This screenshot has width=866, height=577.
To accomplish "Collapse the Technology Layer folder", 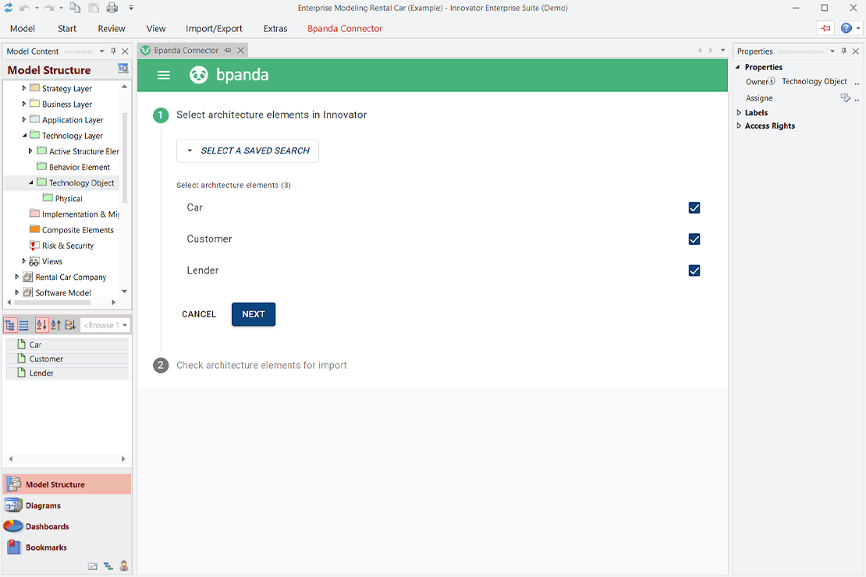I will 23,135.
